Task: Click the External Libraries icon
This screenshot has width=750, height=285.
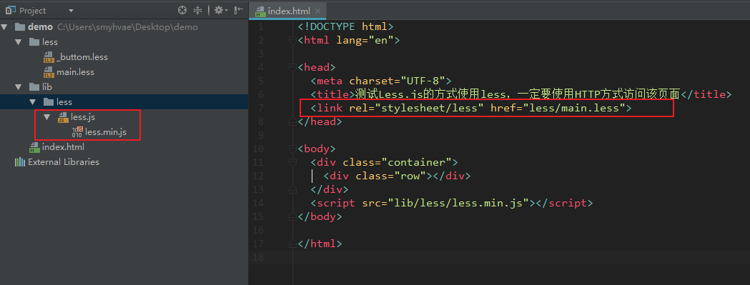Action: (19, 161)
